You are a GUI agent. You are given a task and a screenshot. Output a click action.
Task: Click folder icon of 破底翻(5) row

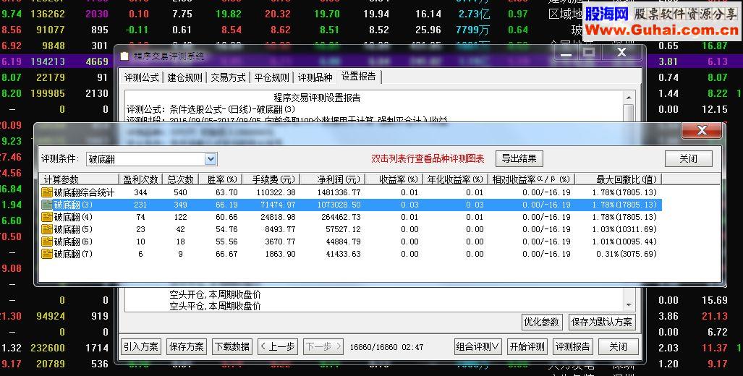(x=46, y=229)
